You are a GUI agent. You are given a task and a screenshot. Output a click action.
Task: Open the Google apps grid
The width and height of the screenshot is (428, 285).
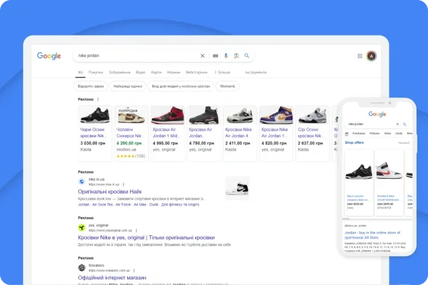click(x=360, y=56)
